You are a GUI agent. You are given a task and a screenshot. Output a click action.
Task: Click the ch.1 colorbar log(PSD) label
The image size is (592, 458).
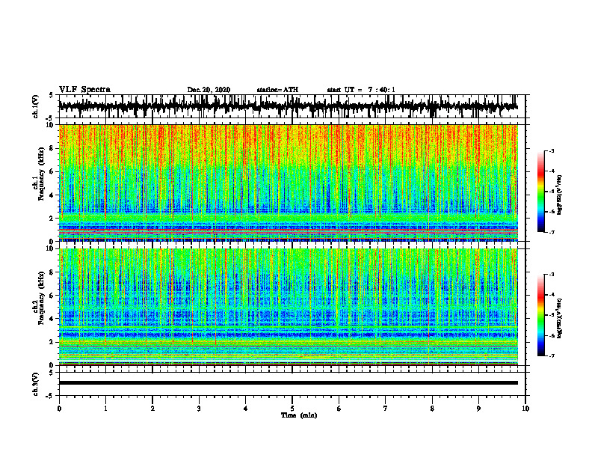560,195
